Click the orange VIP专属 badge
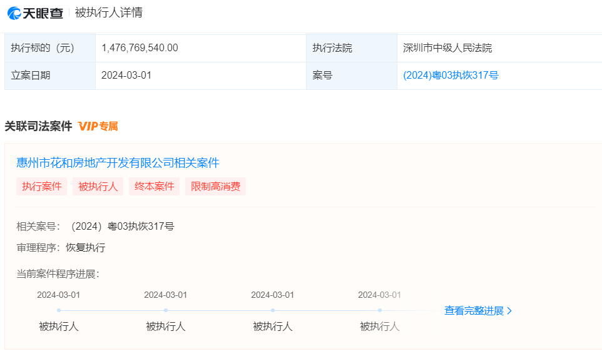This screenshot has height=354, width=602. 98,126
